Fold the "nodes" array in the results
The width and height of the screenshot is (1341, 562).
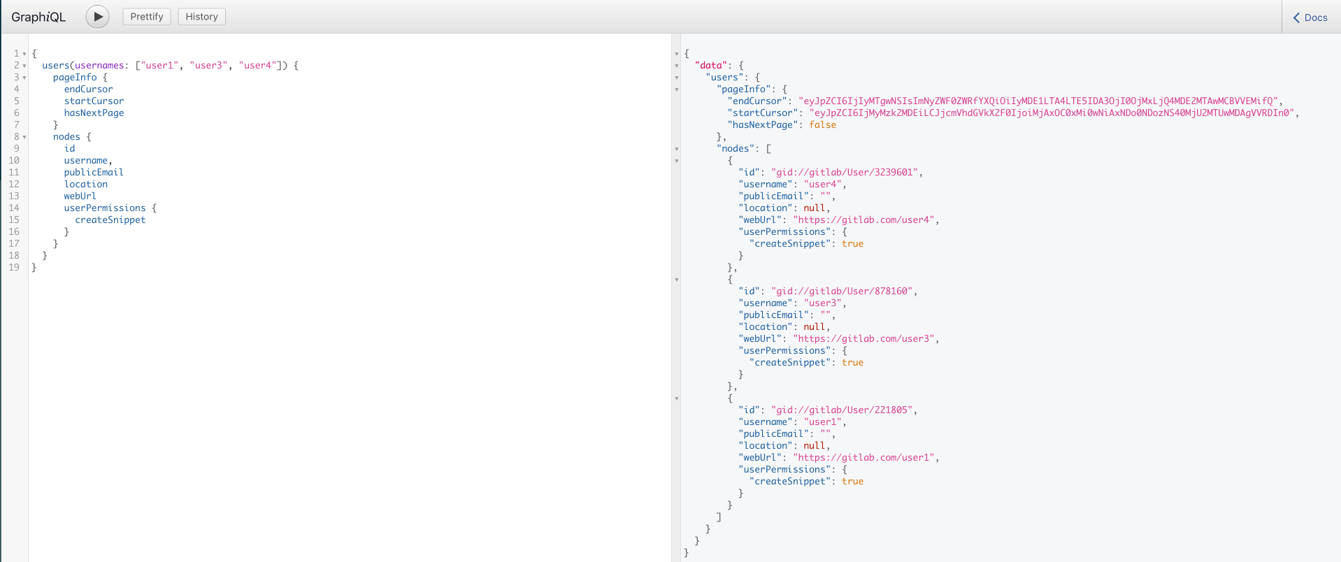coord(677,149)
